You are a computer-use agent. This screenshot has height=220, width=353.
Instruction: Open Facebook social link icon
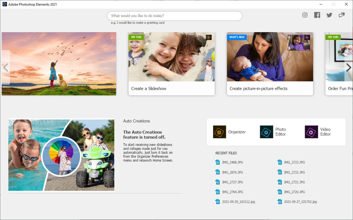[317, 15]
